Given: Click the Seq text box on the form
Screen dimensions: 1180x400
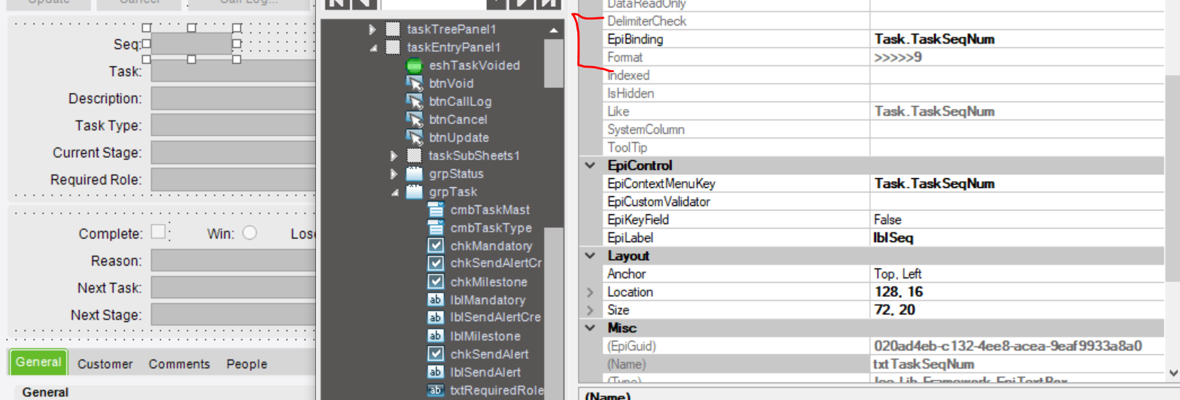Looking at the screenshot, I should pyautogui.click(x=192, y=44).
